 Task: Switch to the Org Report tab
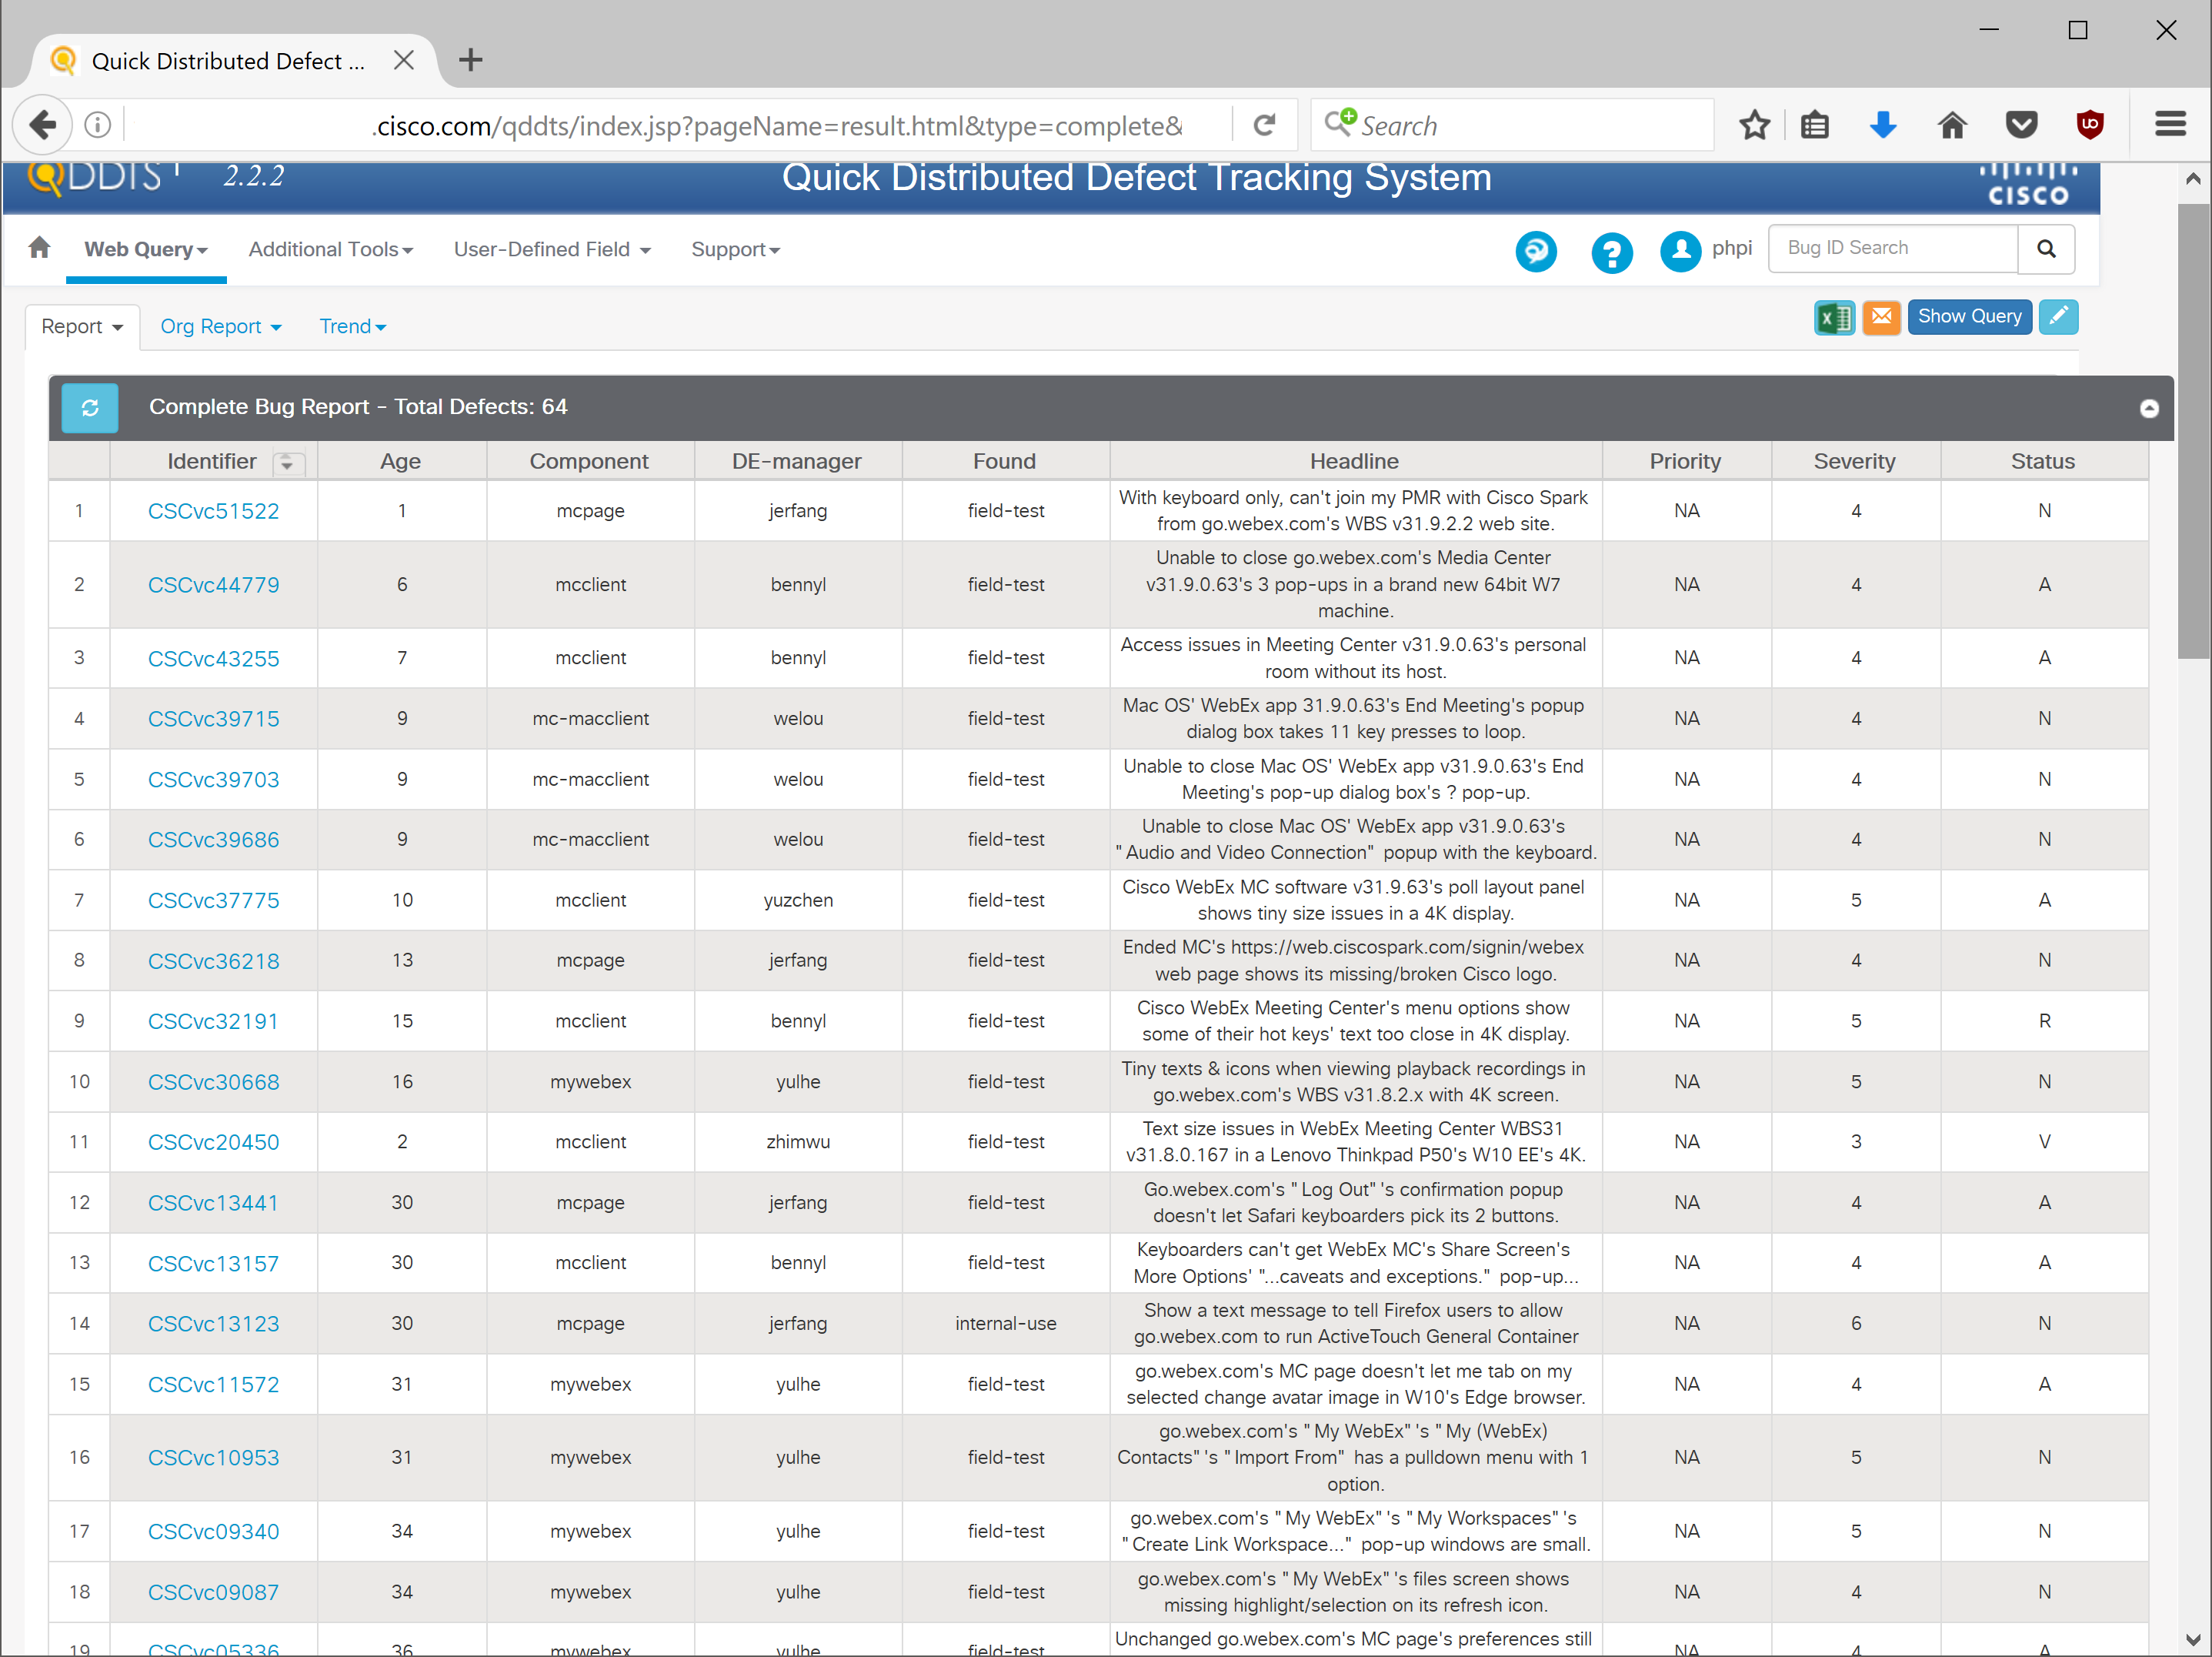(220, 327)
